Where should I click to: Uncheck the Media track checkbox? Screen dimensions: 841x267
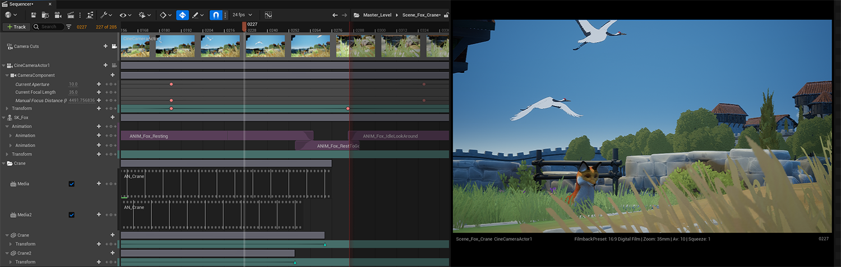pos(71,184)
